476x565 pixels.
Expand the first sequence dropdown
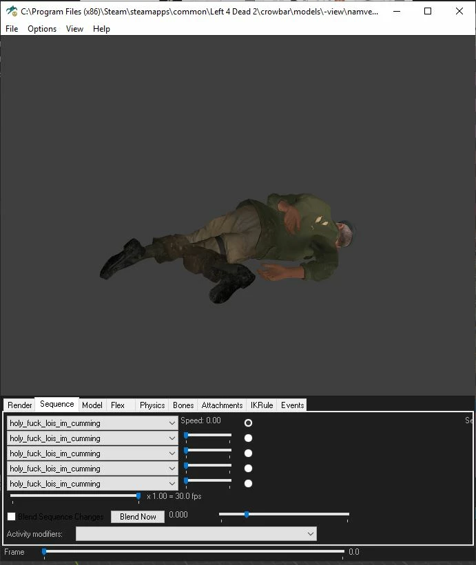(92, 423)
